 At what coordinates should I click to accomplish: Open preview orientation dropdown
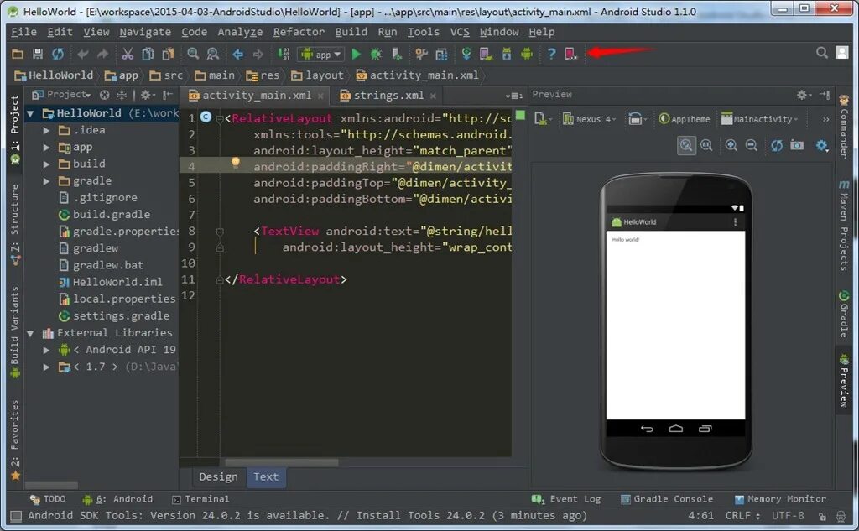pos(638,119)
